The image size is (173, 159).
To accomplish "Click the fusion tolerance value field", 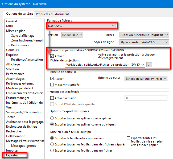I will pos(146,98).
